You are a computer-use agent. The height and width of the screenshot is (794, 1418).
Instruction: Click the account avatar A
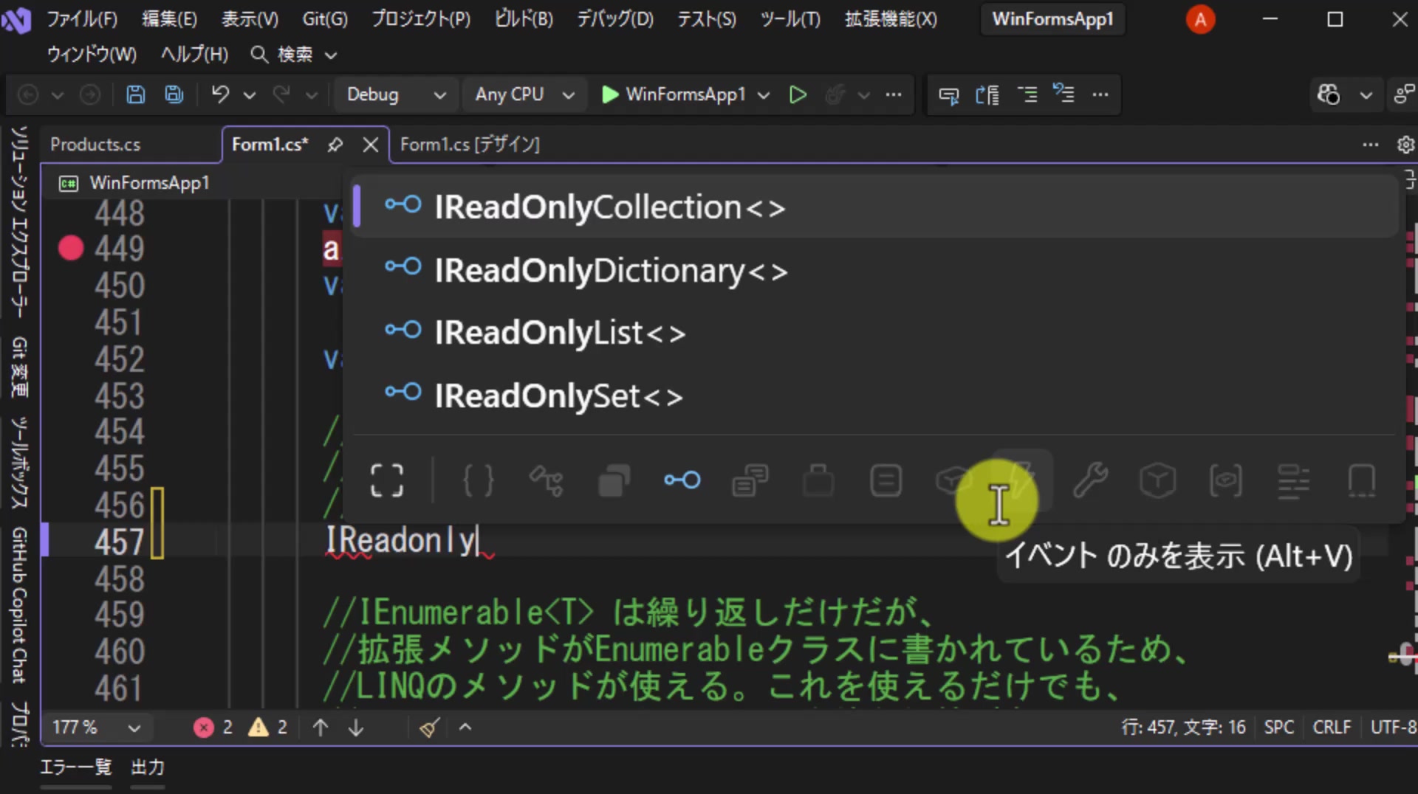tap(1200, 19)
